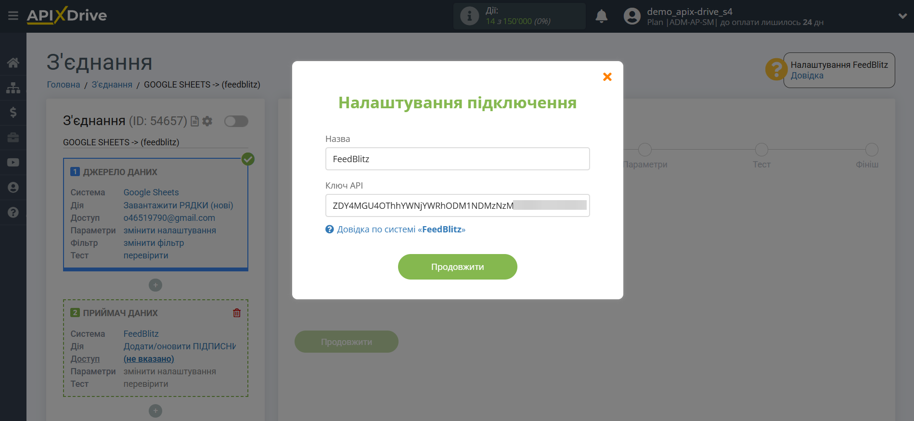Open notifications bell
914x421 pixels.
[601, 16]
